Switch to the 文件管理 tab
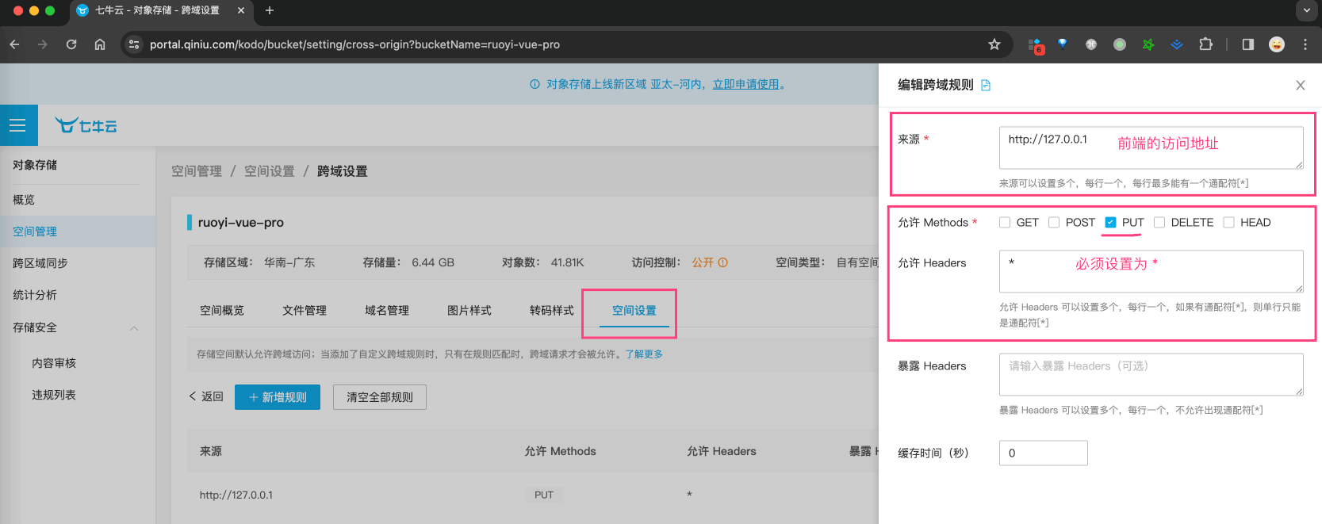The width and height of the screenshot is (1322, 524). [304, 311]
